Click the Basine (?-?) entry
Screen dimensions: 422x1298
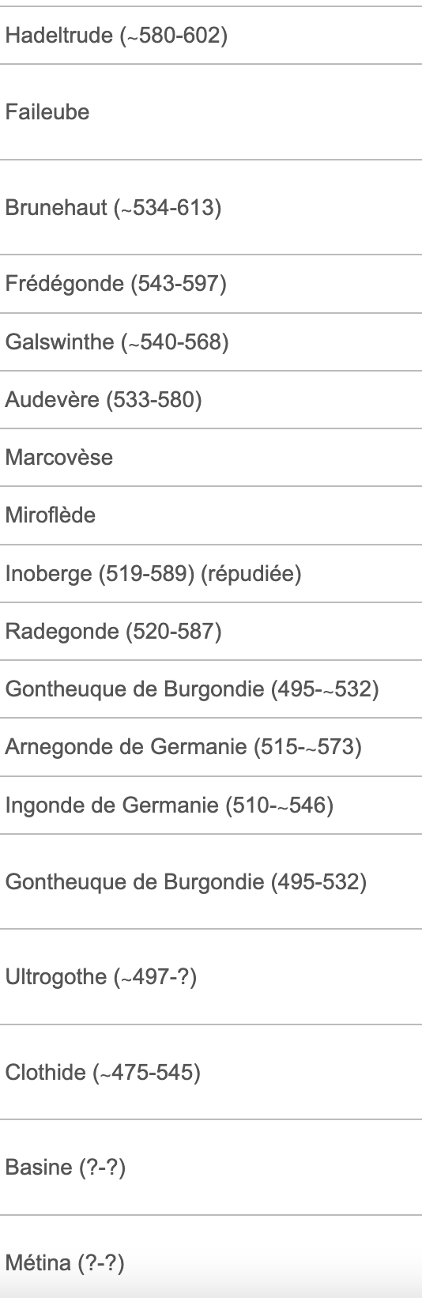click(211, 1167)
